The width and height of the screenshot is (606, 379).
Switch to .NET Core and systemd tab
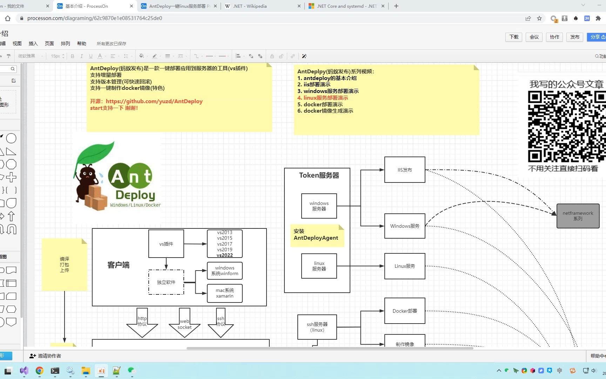pos(346,6)
